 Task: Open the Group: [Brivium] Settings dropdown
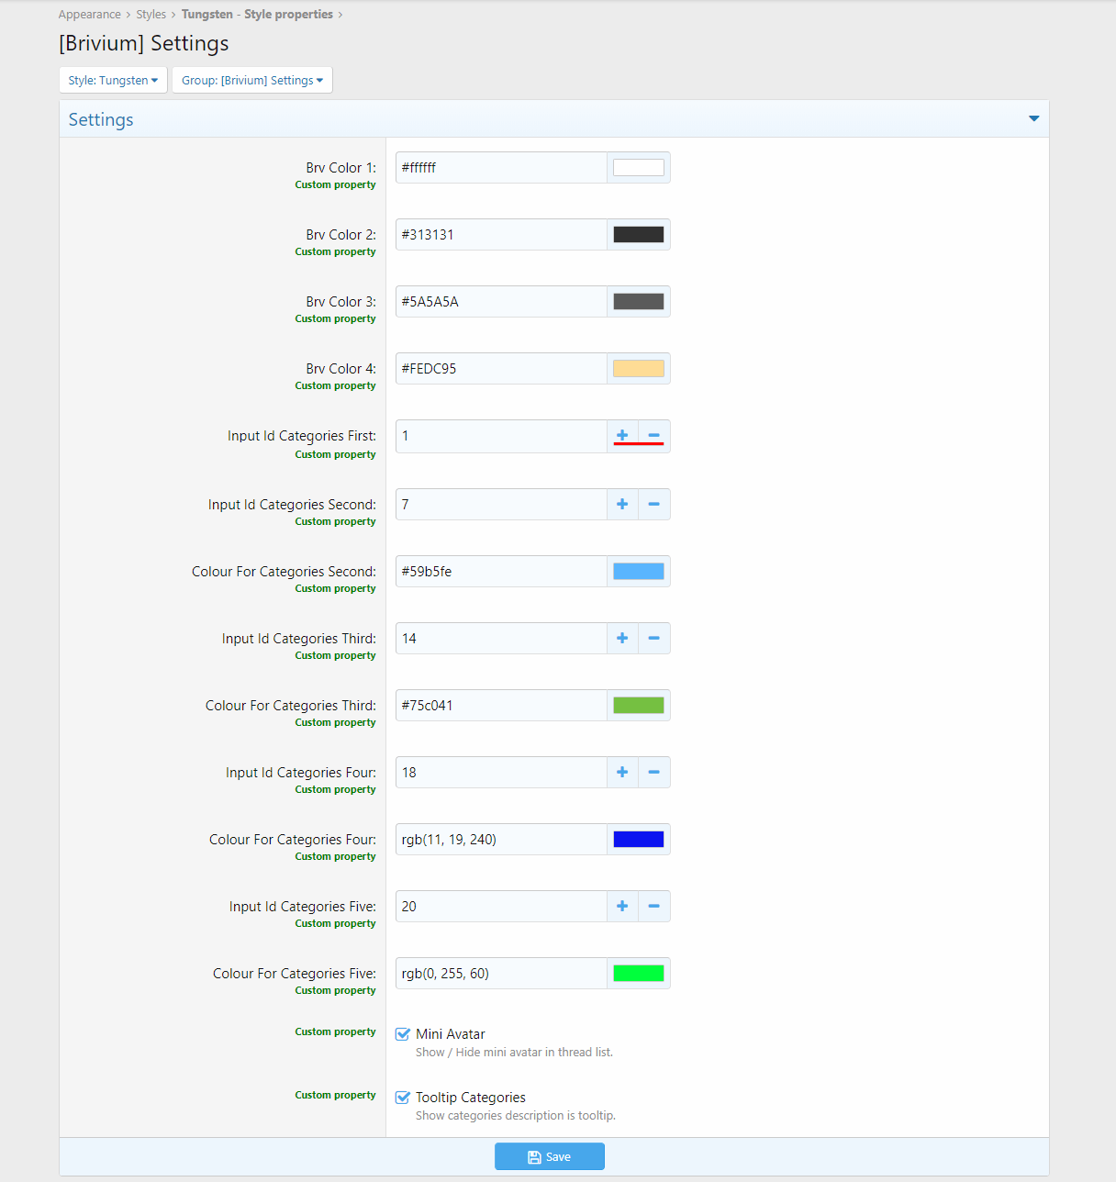coord(252,80)
